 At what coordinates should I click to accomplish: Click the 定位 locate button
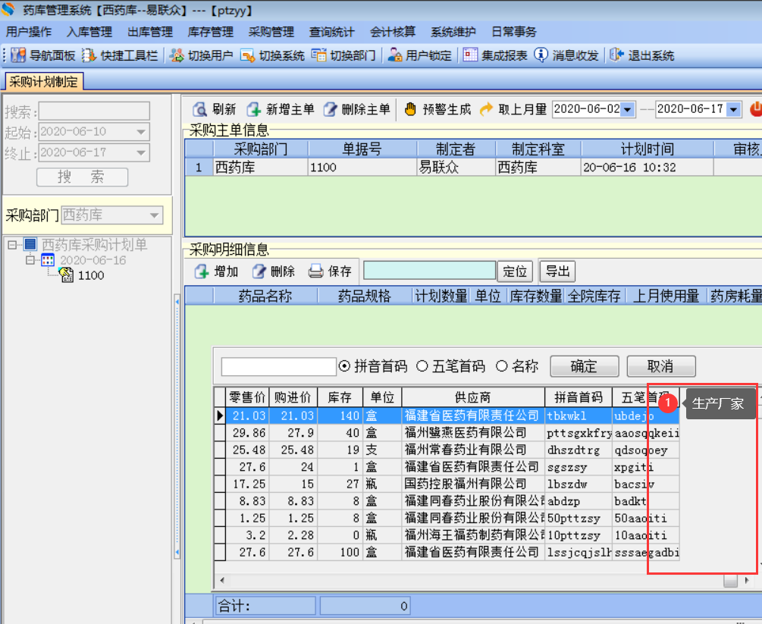[515, 271]
